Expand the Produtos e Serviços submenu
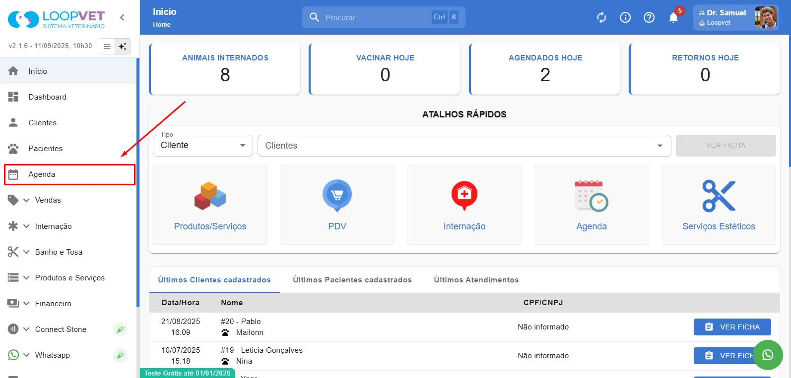This screenshot has height=378, width=791. pos(26,277)
